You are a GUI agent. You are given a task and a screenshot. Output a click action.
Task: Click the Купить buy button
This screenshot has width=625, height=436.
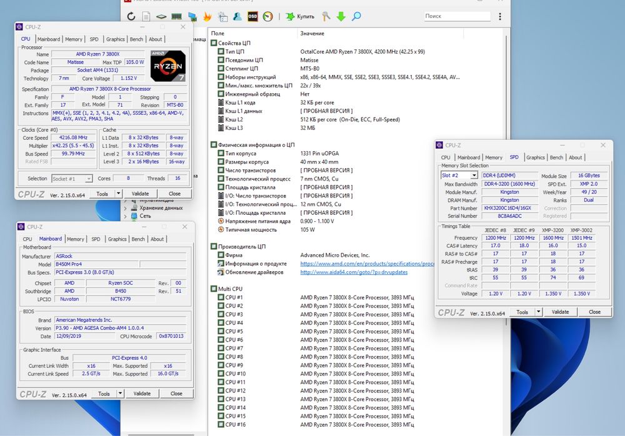point(301,16)
